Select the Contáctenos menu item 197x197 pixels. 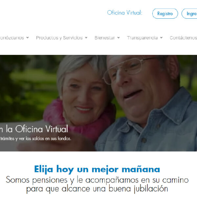point(183,38)
